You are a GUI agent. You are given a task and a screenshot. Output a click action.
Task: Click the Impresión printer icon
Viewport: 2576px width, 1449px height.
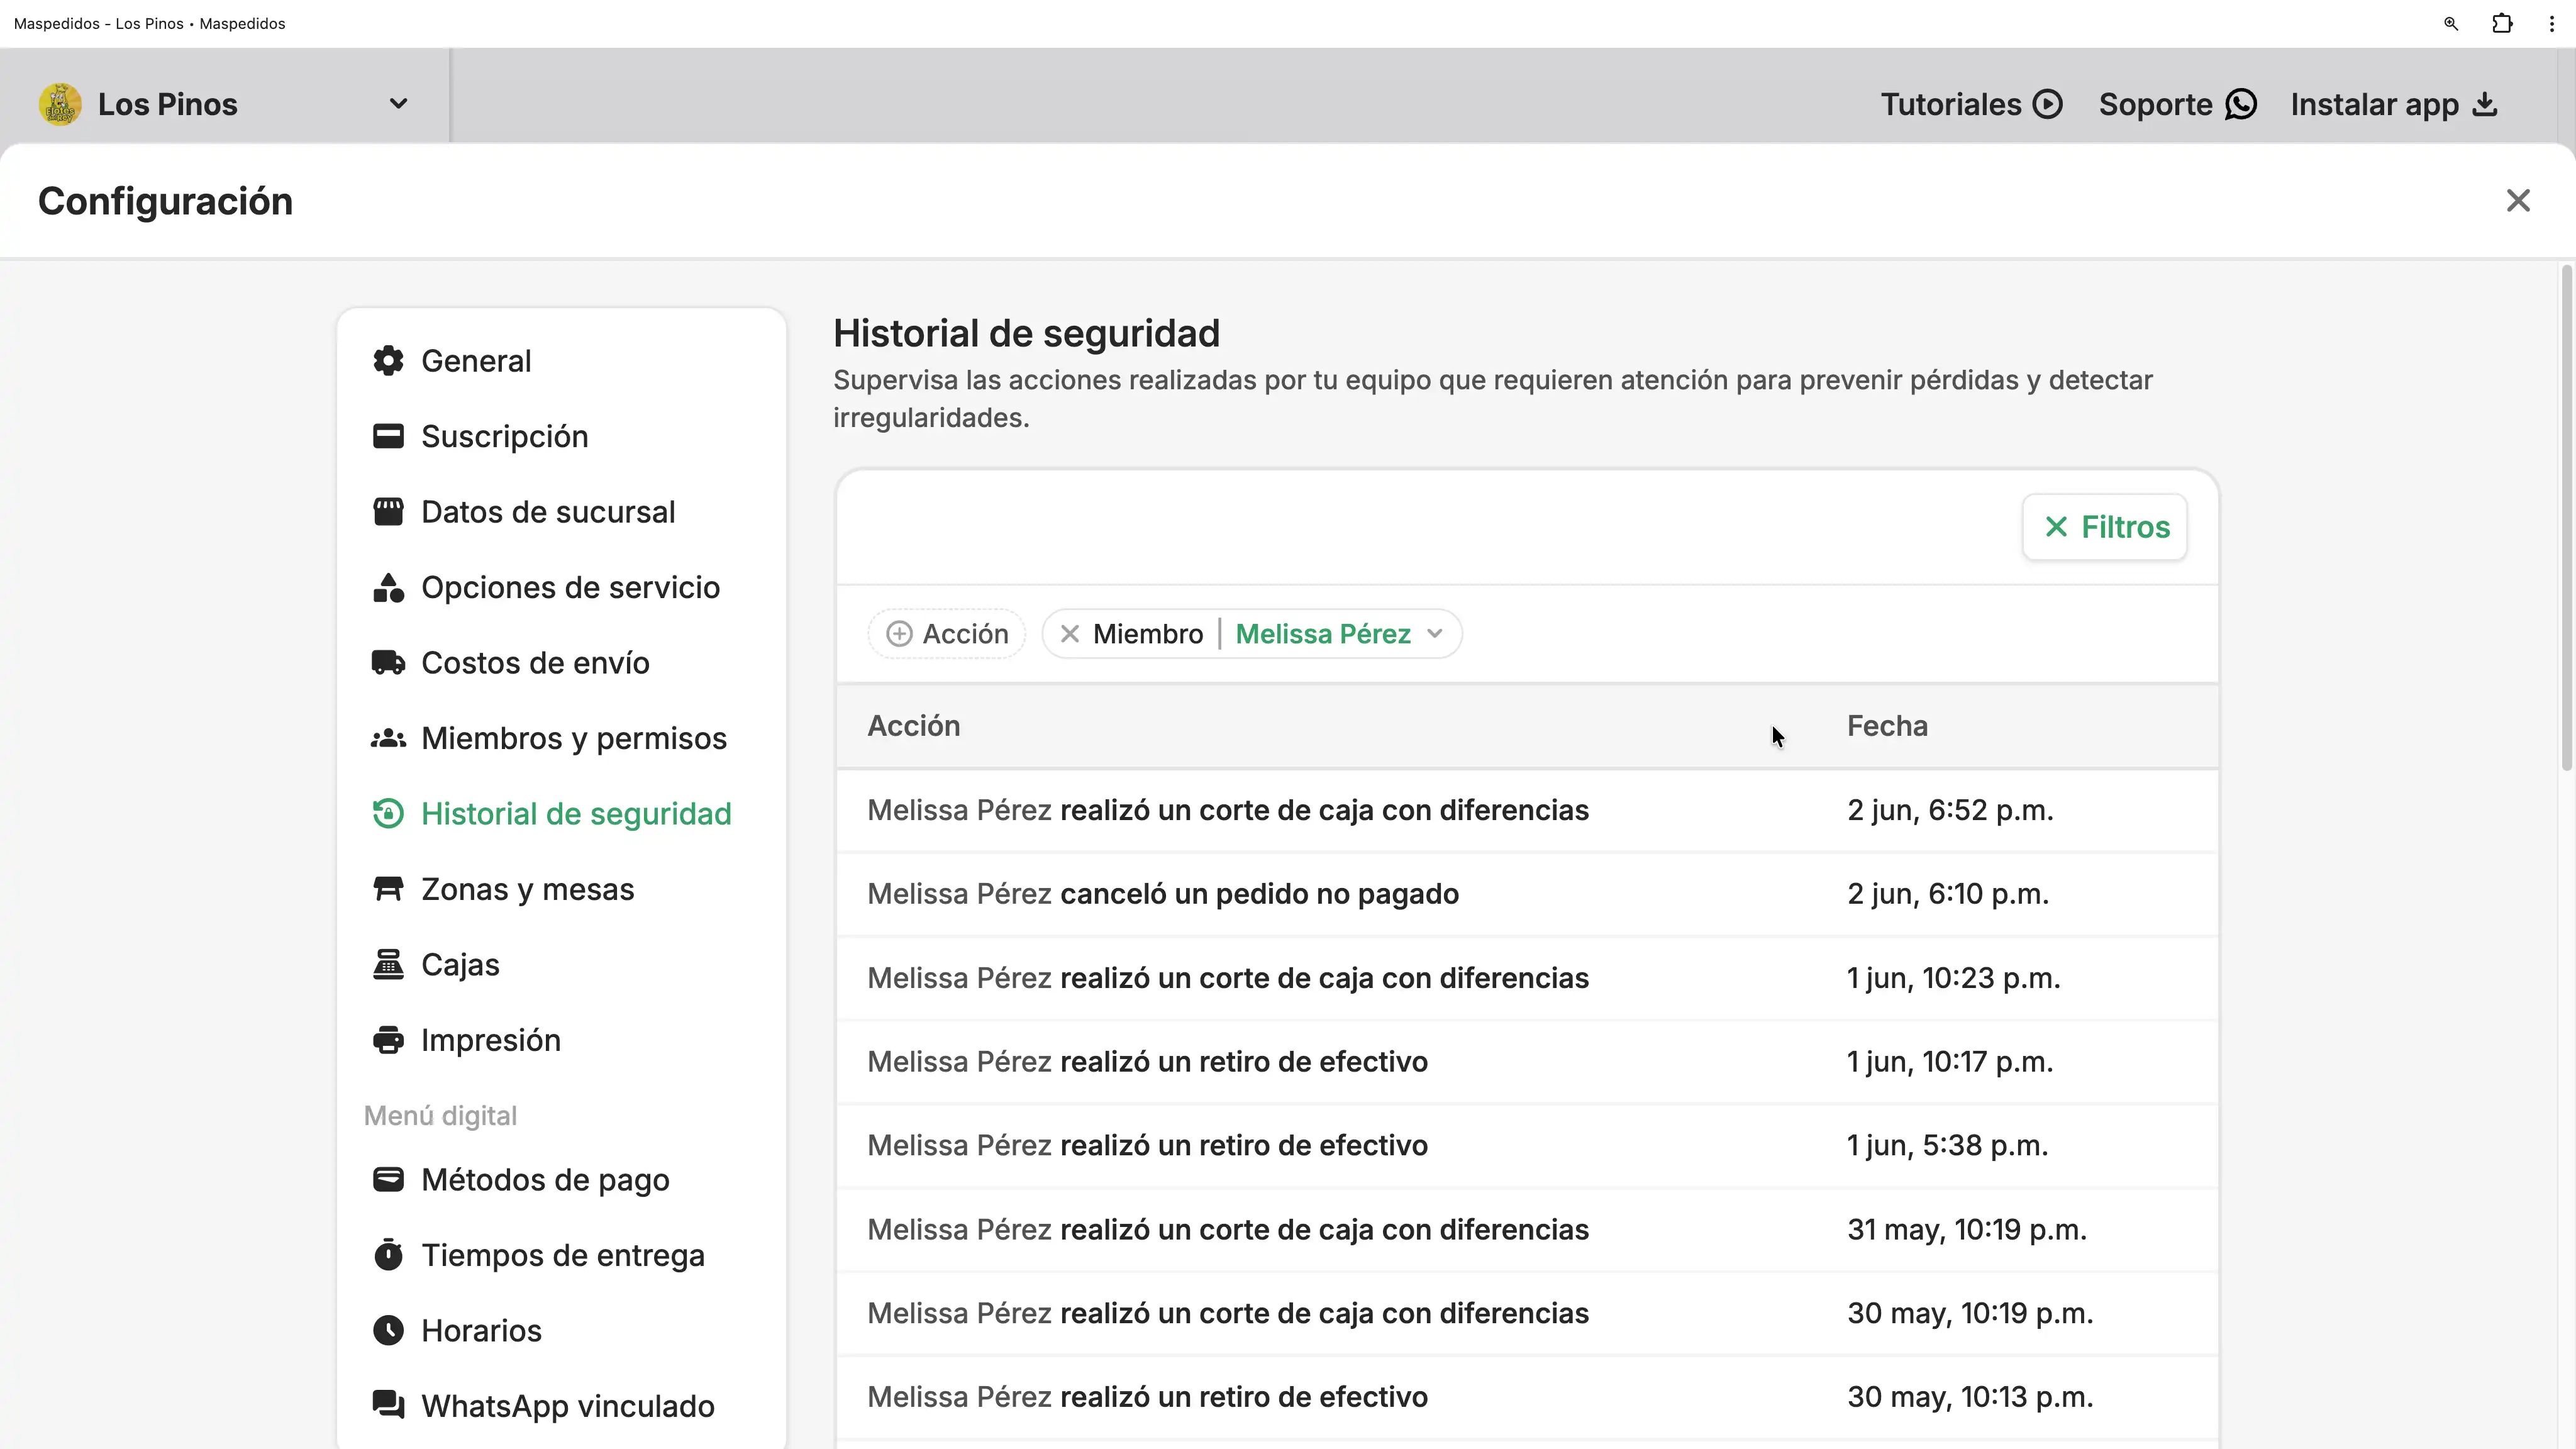(x=388, y=1040)
